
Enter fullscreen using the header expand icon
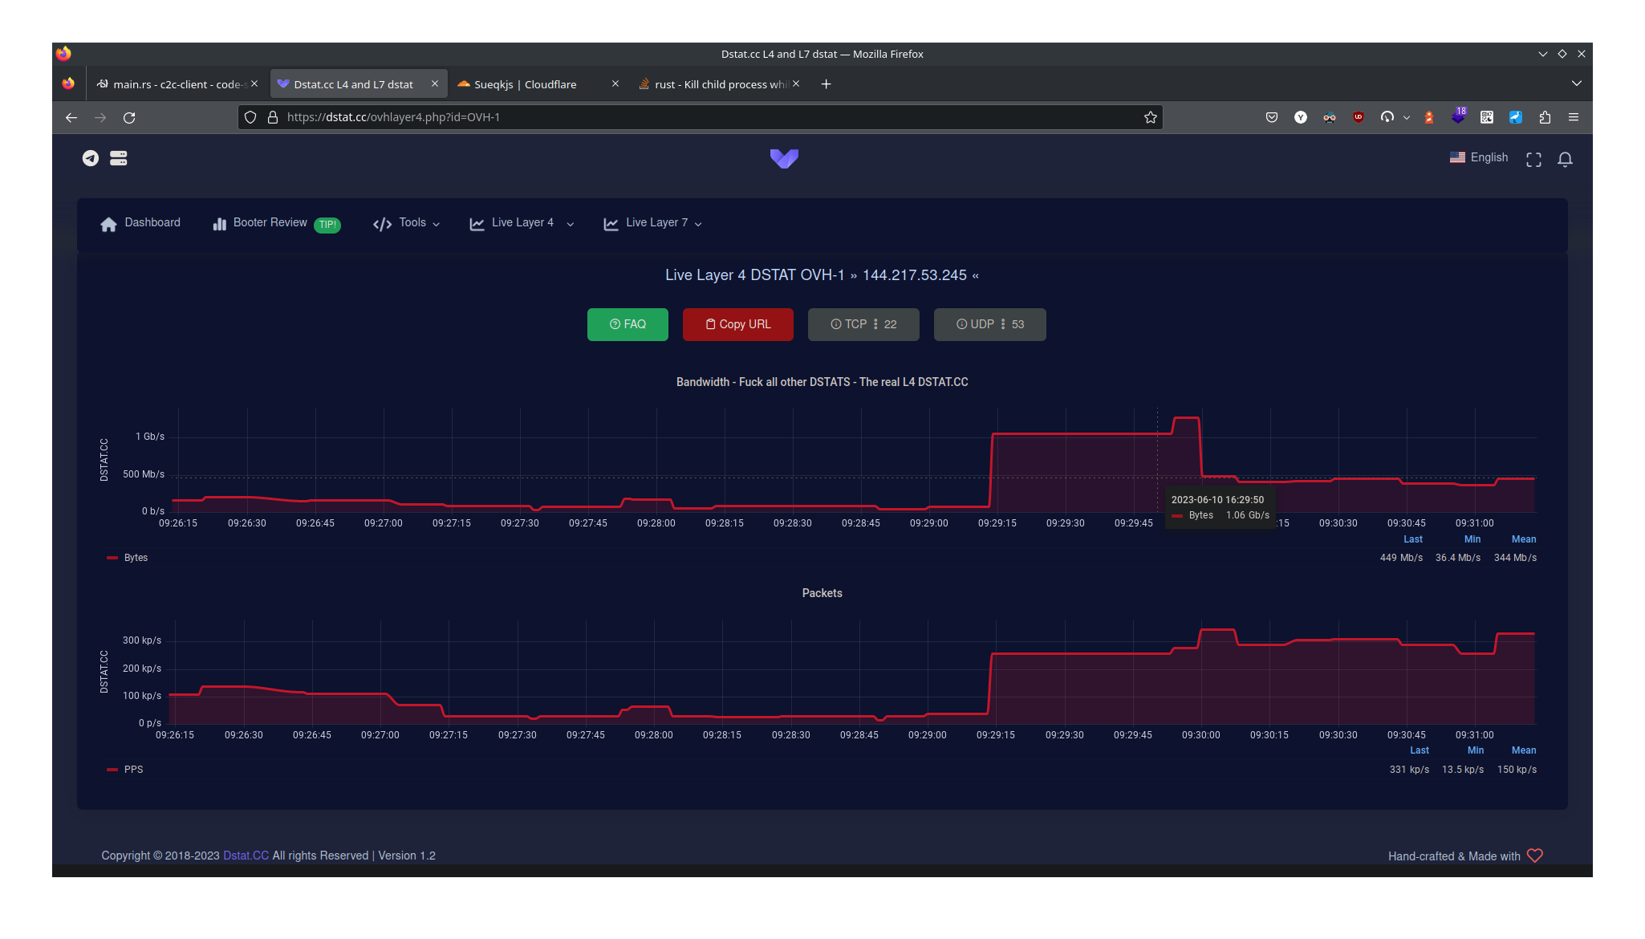point(1533,160)
